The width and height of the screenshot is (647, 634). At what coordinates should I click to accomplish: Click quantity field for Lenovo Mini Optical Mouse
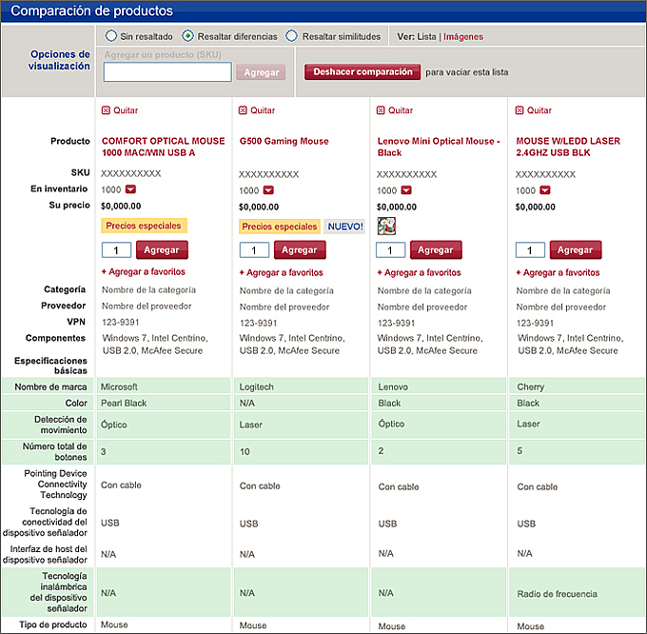(391, 249)
